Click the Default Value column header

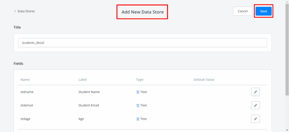click(x=204, y=80)
